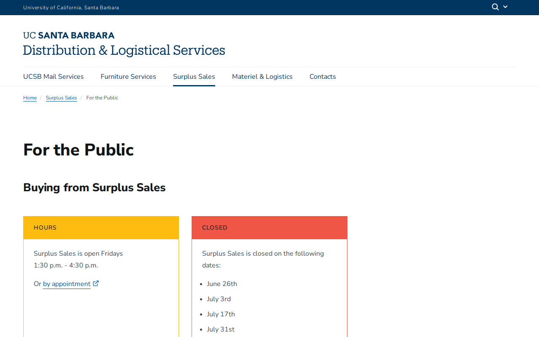Click the For the Public breadcrumb text

tap(102, 98)
